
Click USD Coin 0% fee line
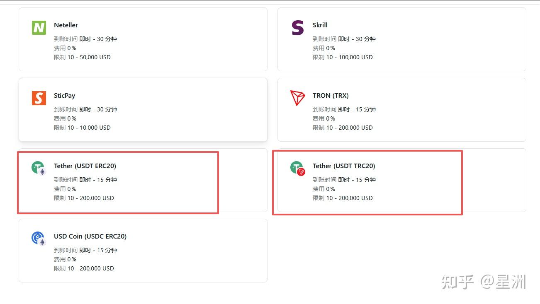pyautogui.click(x=65, y=259)
